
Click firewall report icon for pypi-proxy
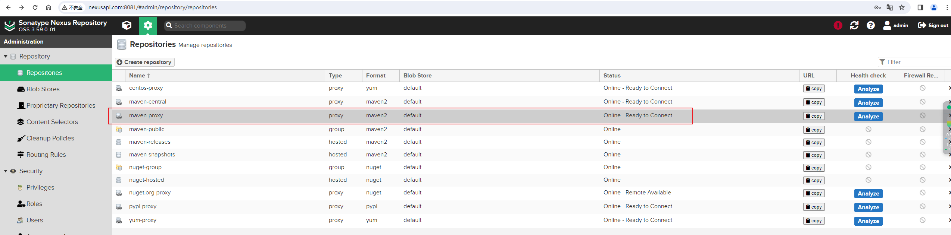coord(922,206)
